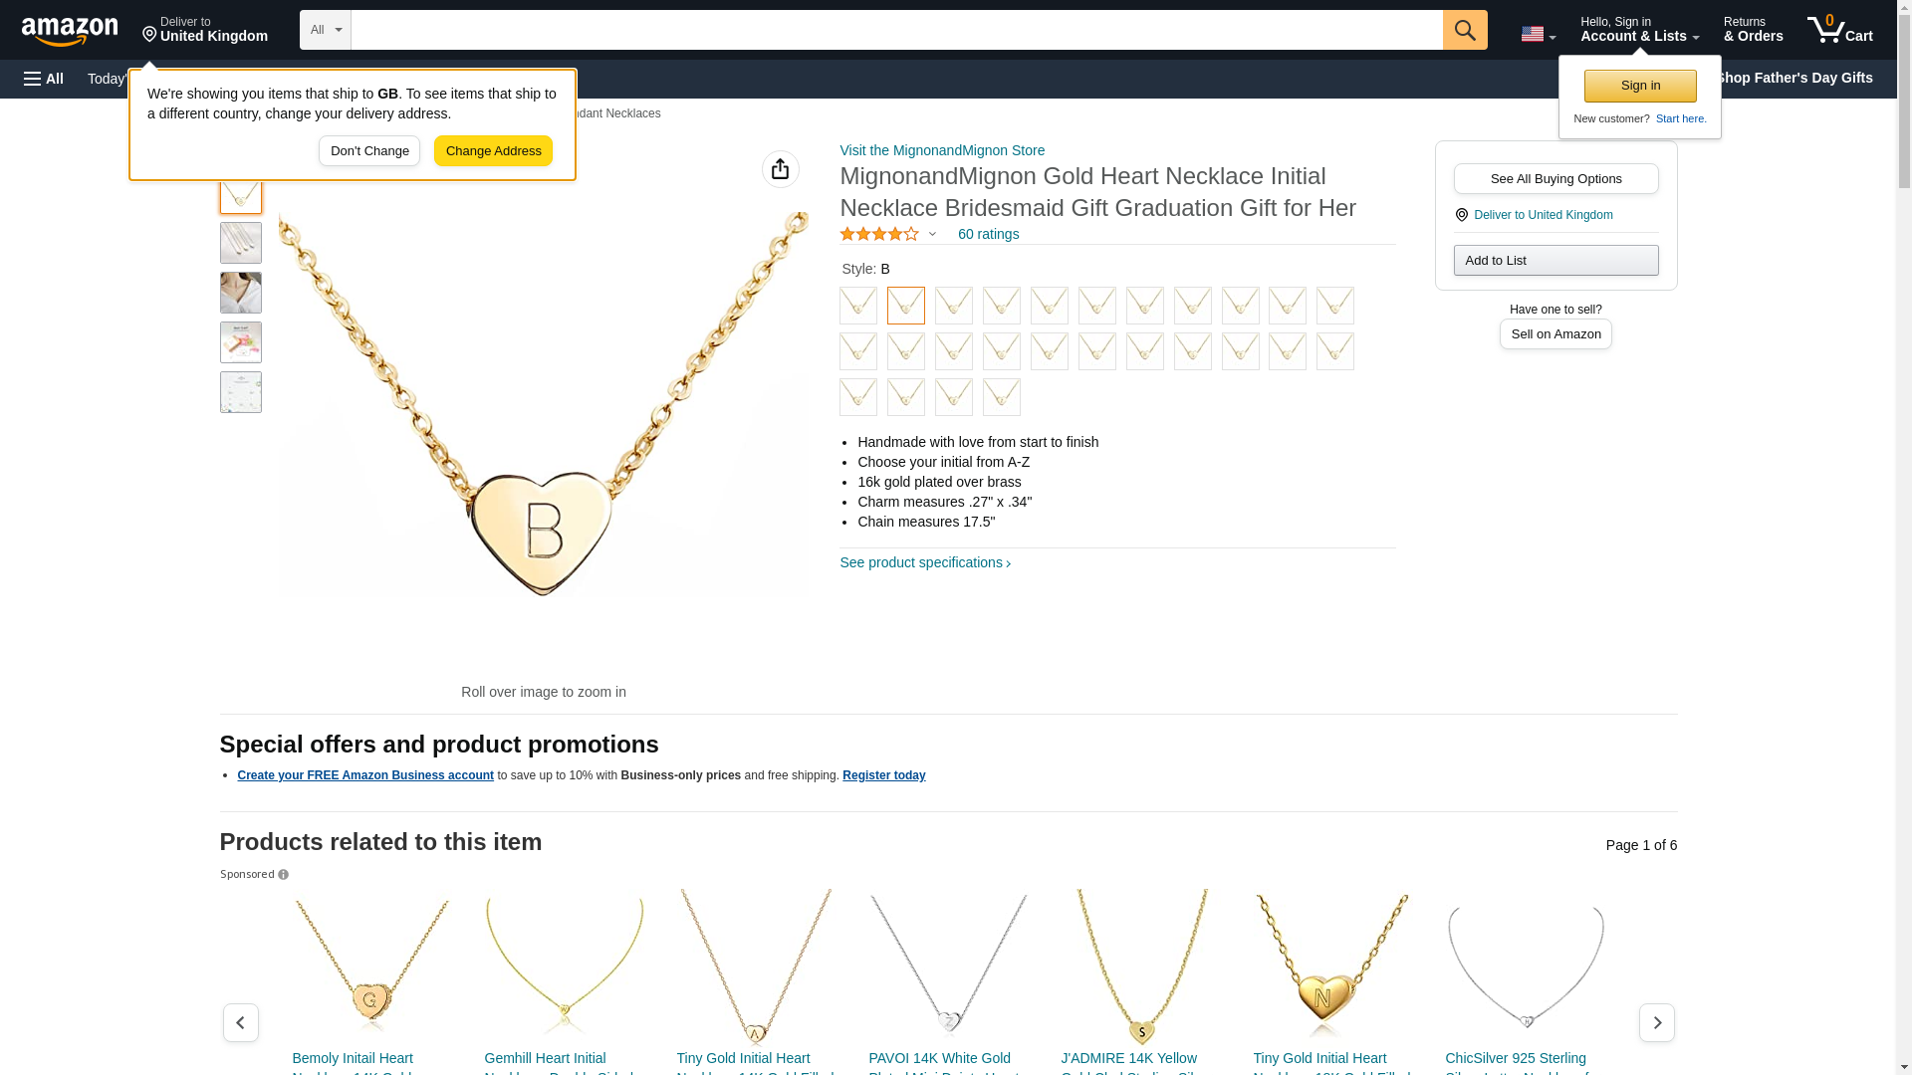1912x1075 pixels.
Task: Click the previous arrow in related products
Action: (240, 1022)
